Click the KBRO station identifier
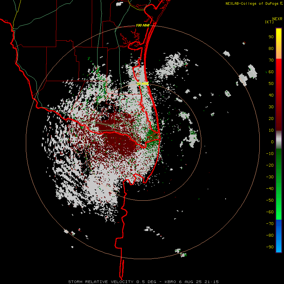 point(170,282)
